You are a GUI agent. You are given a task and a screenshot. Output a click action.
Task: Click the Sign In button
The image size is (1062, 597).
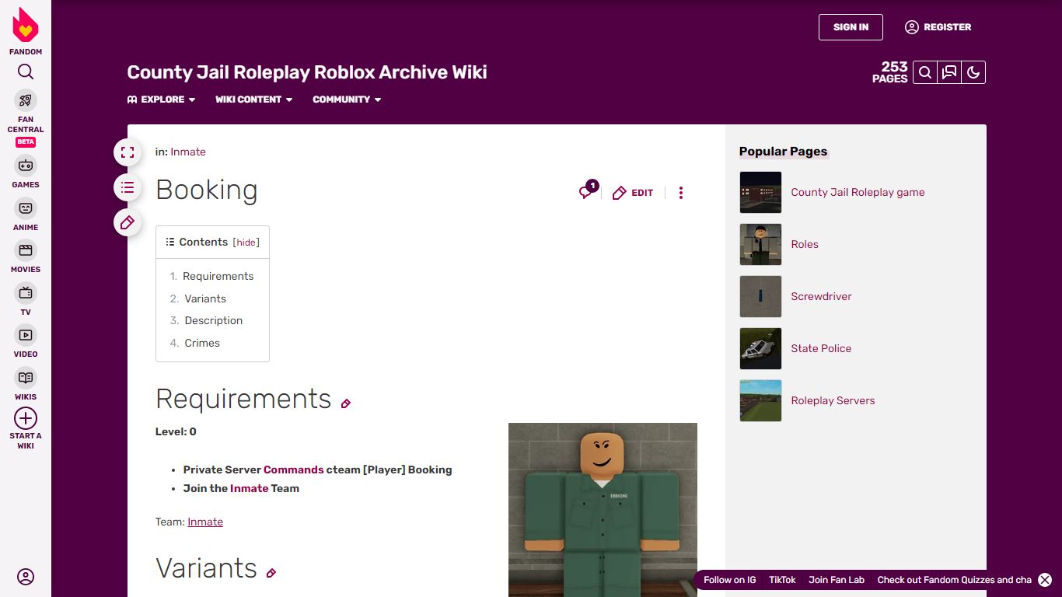click(851, 27)
